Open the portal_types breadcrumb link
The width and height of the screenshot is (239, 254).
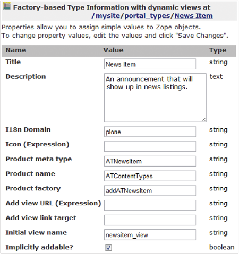[148, 16]
